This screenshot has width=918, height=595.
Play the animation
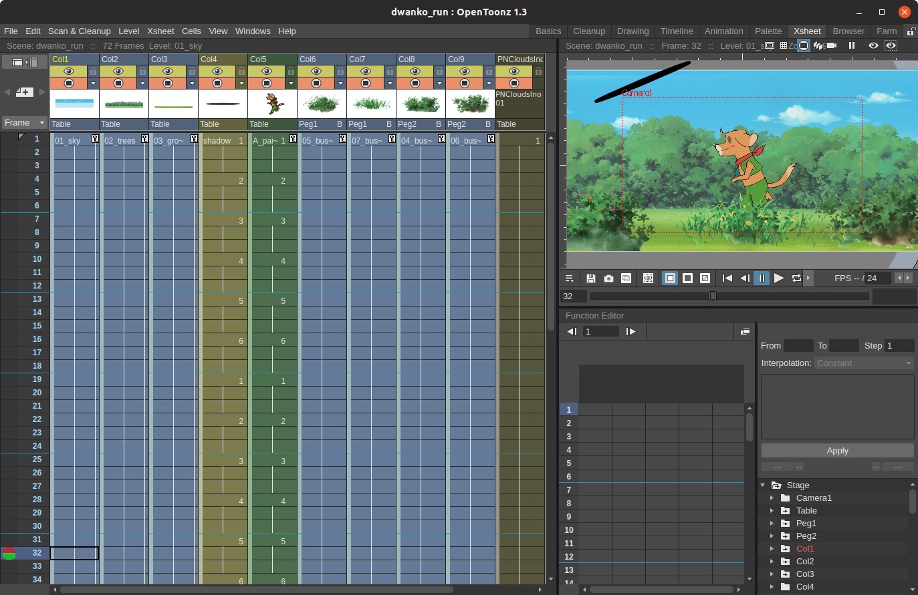(x=779, y=278)
